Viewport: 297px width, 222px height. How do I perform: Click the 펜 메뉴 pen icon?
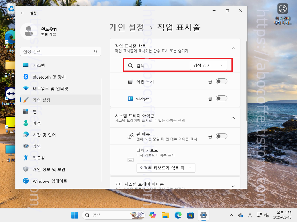click(x=130, y=136)
